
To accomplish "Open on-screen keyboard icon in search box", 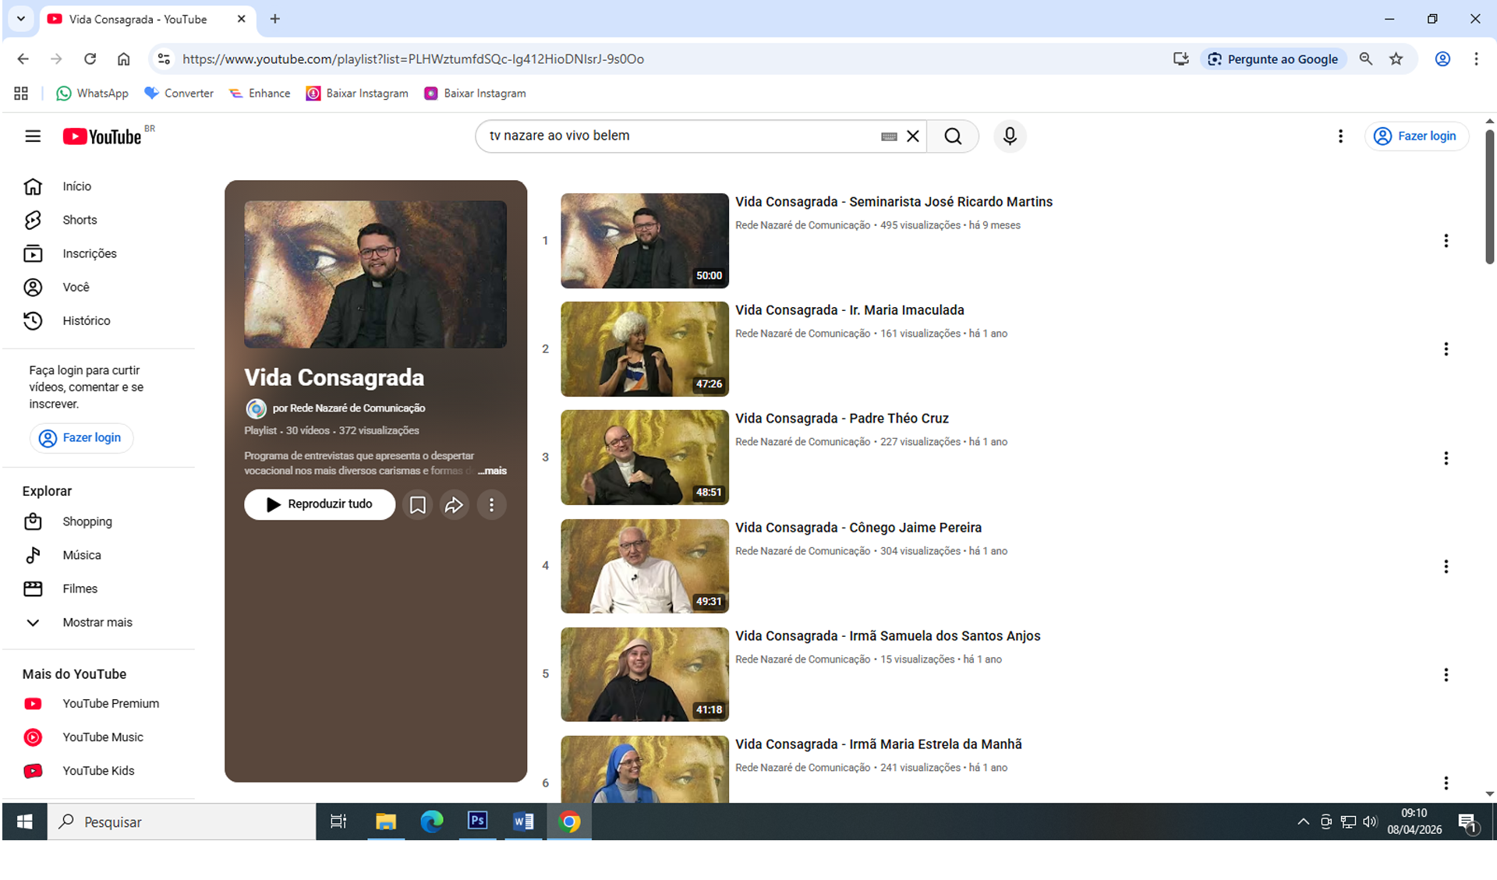I will click(x=889, y=136).
